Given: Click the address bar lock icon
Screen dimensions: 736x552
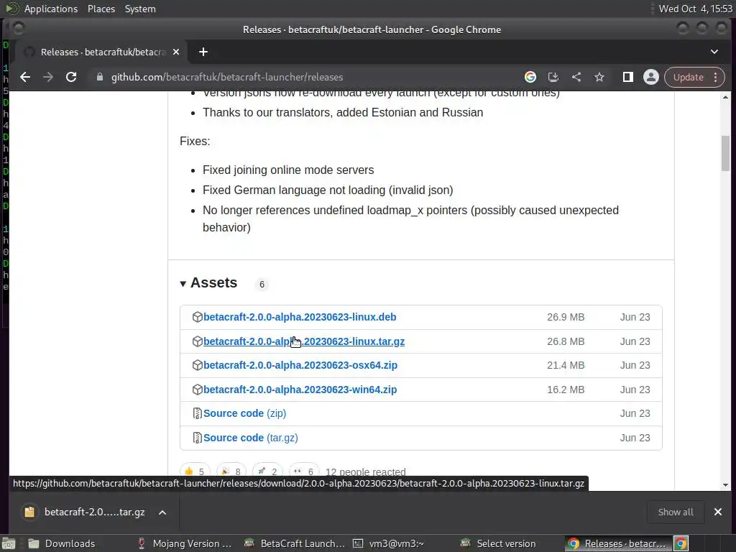Looking at the screenshot, I should pyautogui.click(x=99, y=77).
